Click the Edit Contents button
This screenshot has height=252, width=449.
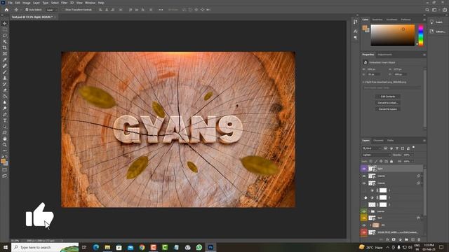coord(388,97)
